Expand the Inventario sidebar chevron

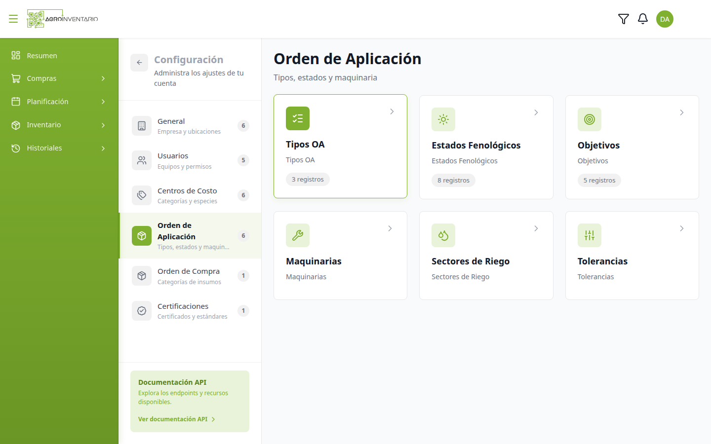[103, 125]
